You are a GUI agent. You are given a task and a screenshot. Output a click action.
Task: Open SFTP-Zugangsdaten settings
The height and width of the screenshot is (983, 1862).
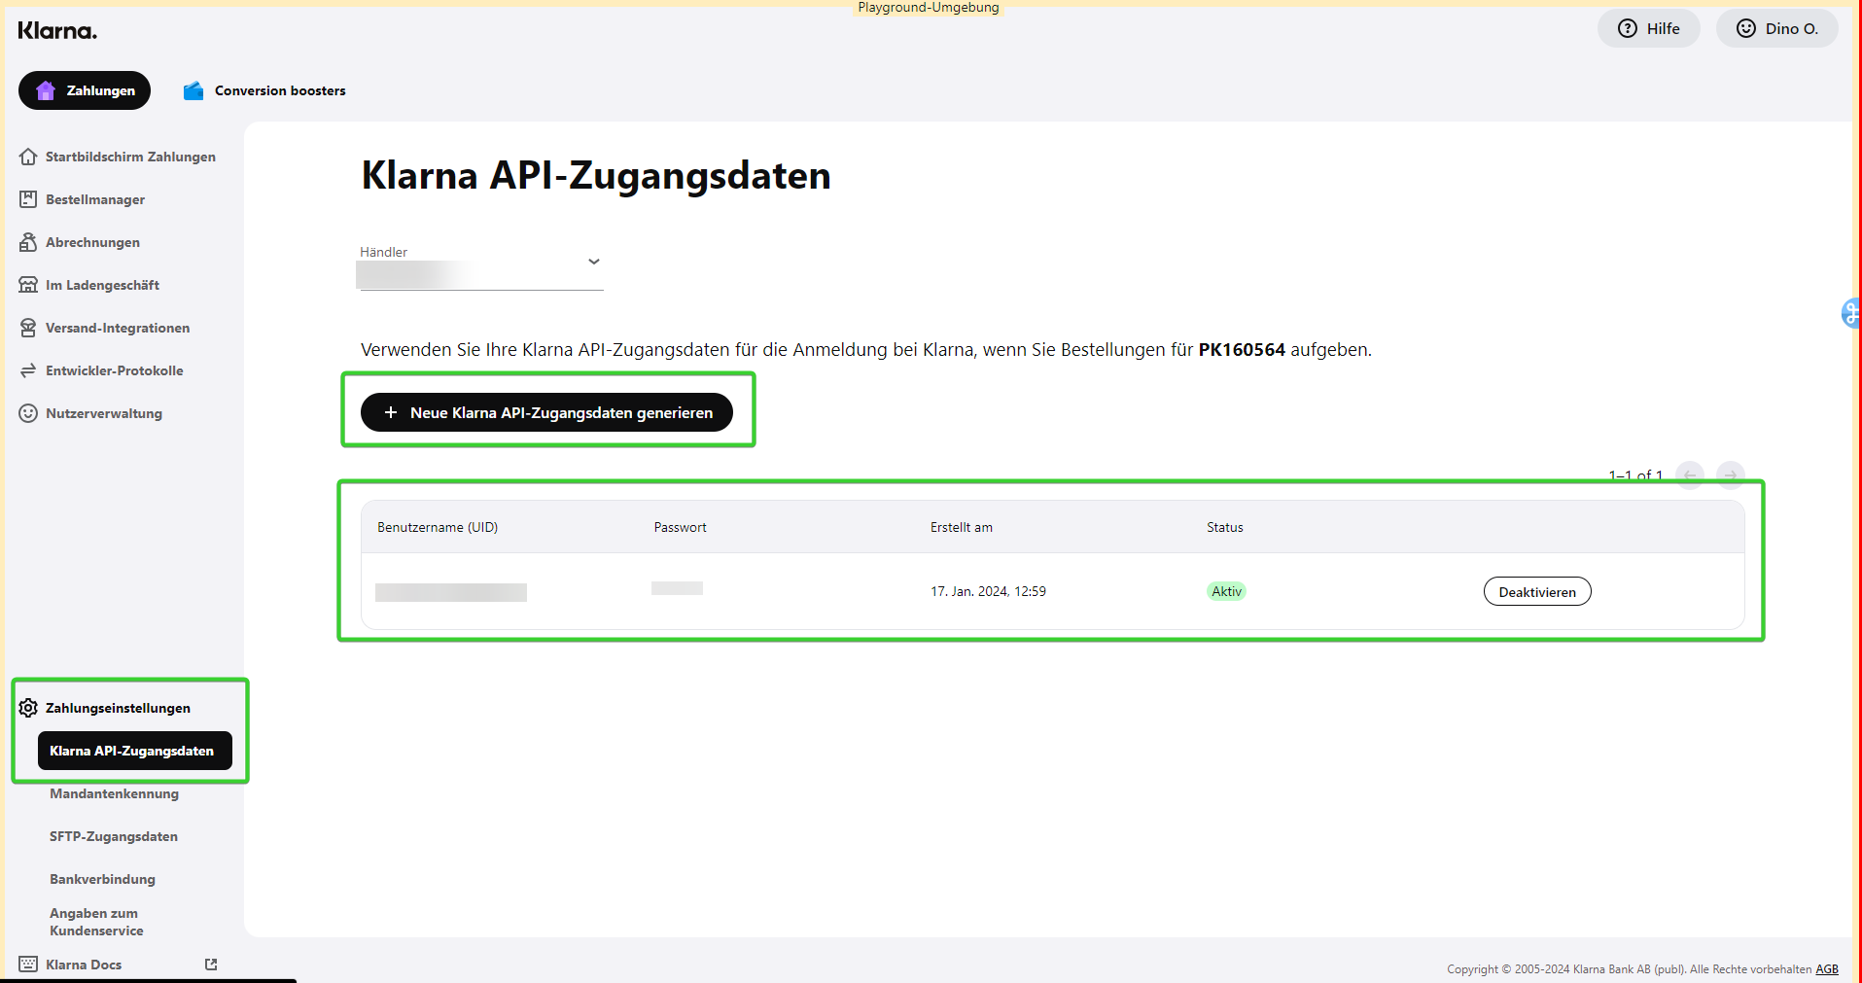pos(114,836)
